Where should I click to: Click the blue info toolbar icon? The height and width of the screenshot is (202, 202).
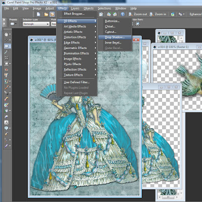tap(123, 14)
